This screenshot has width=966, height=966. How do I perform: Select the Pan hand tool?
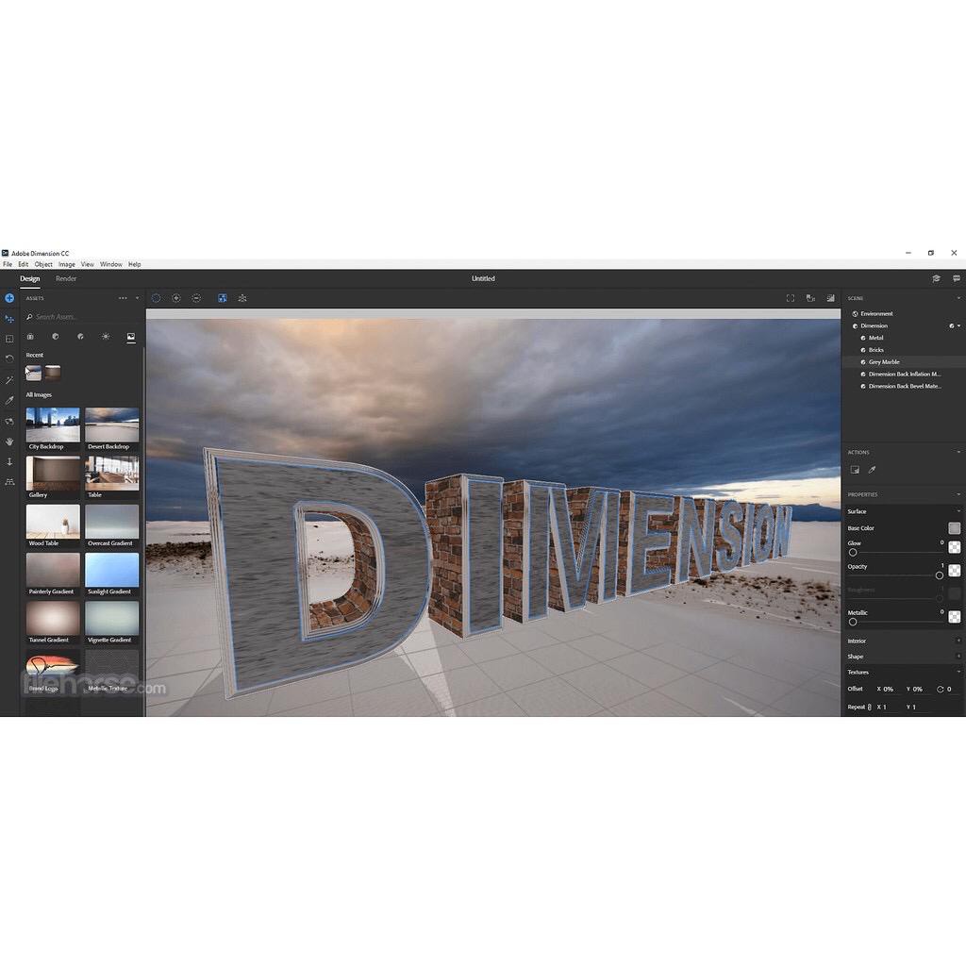pyautogui.click(x=9, y=441)
